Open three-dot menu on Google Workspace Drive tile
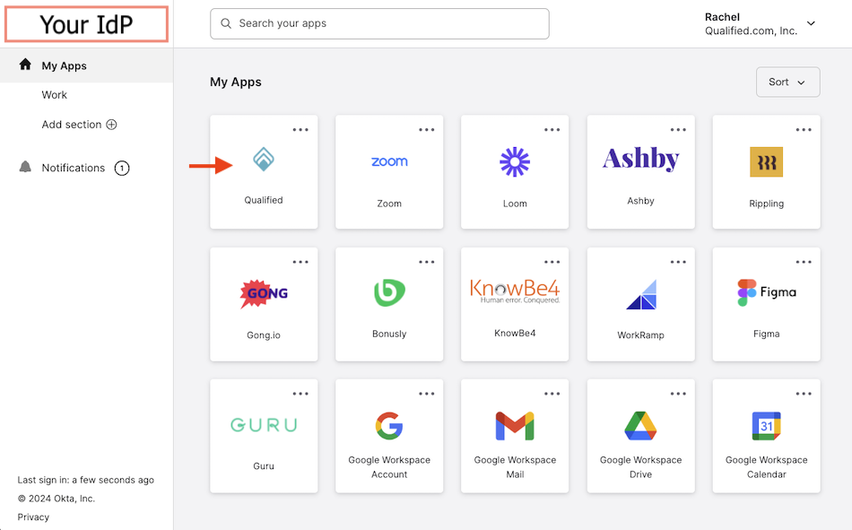852x530 pixels. pos(678,394)
